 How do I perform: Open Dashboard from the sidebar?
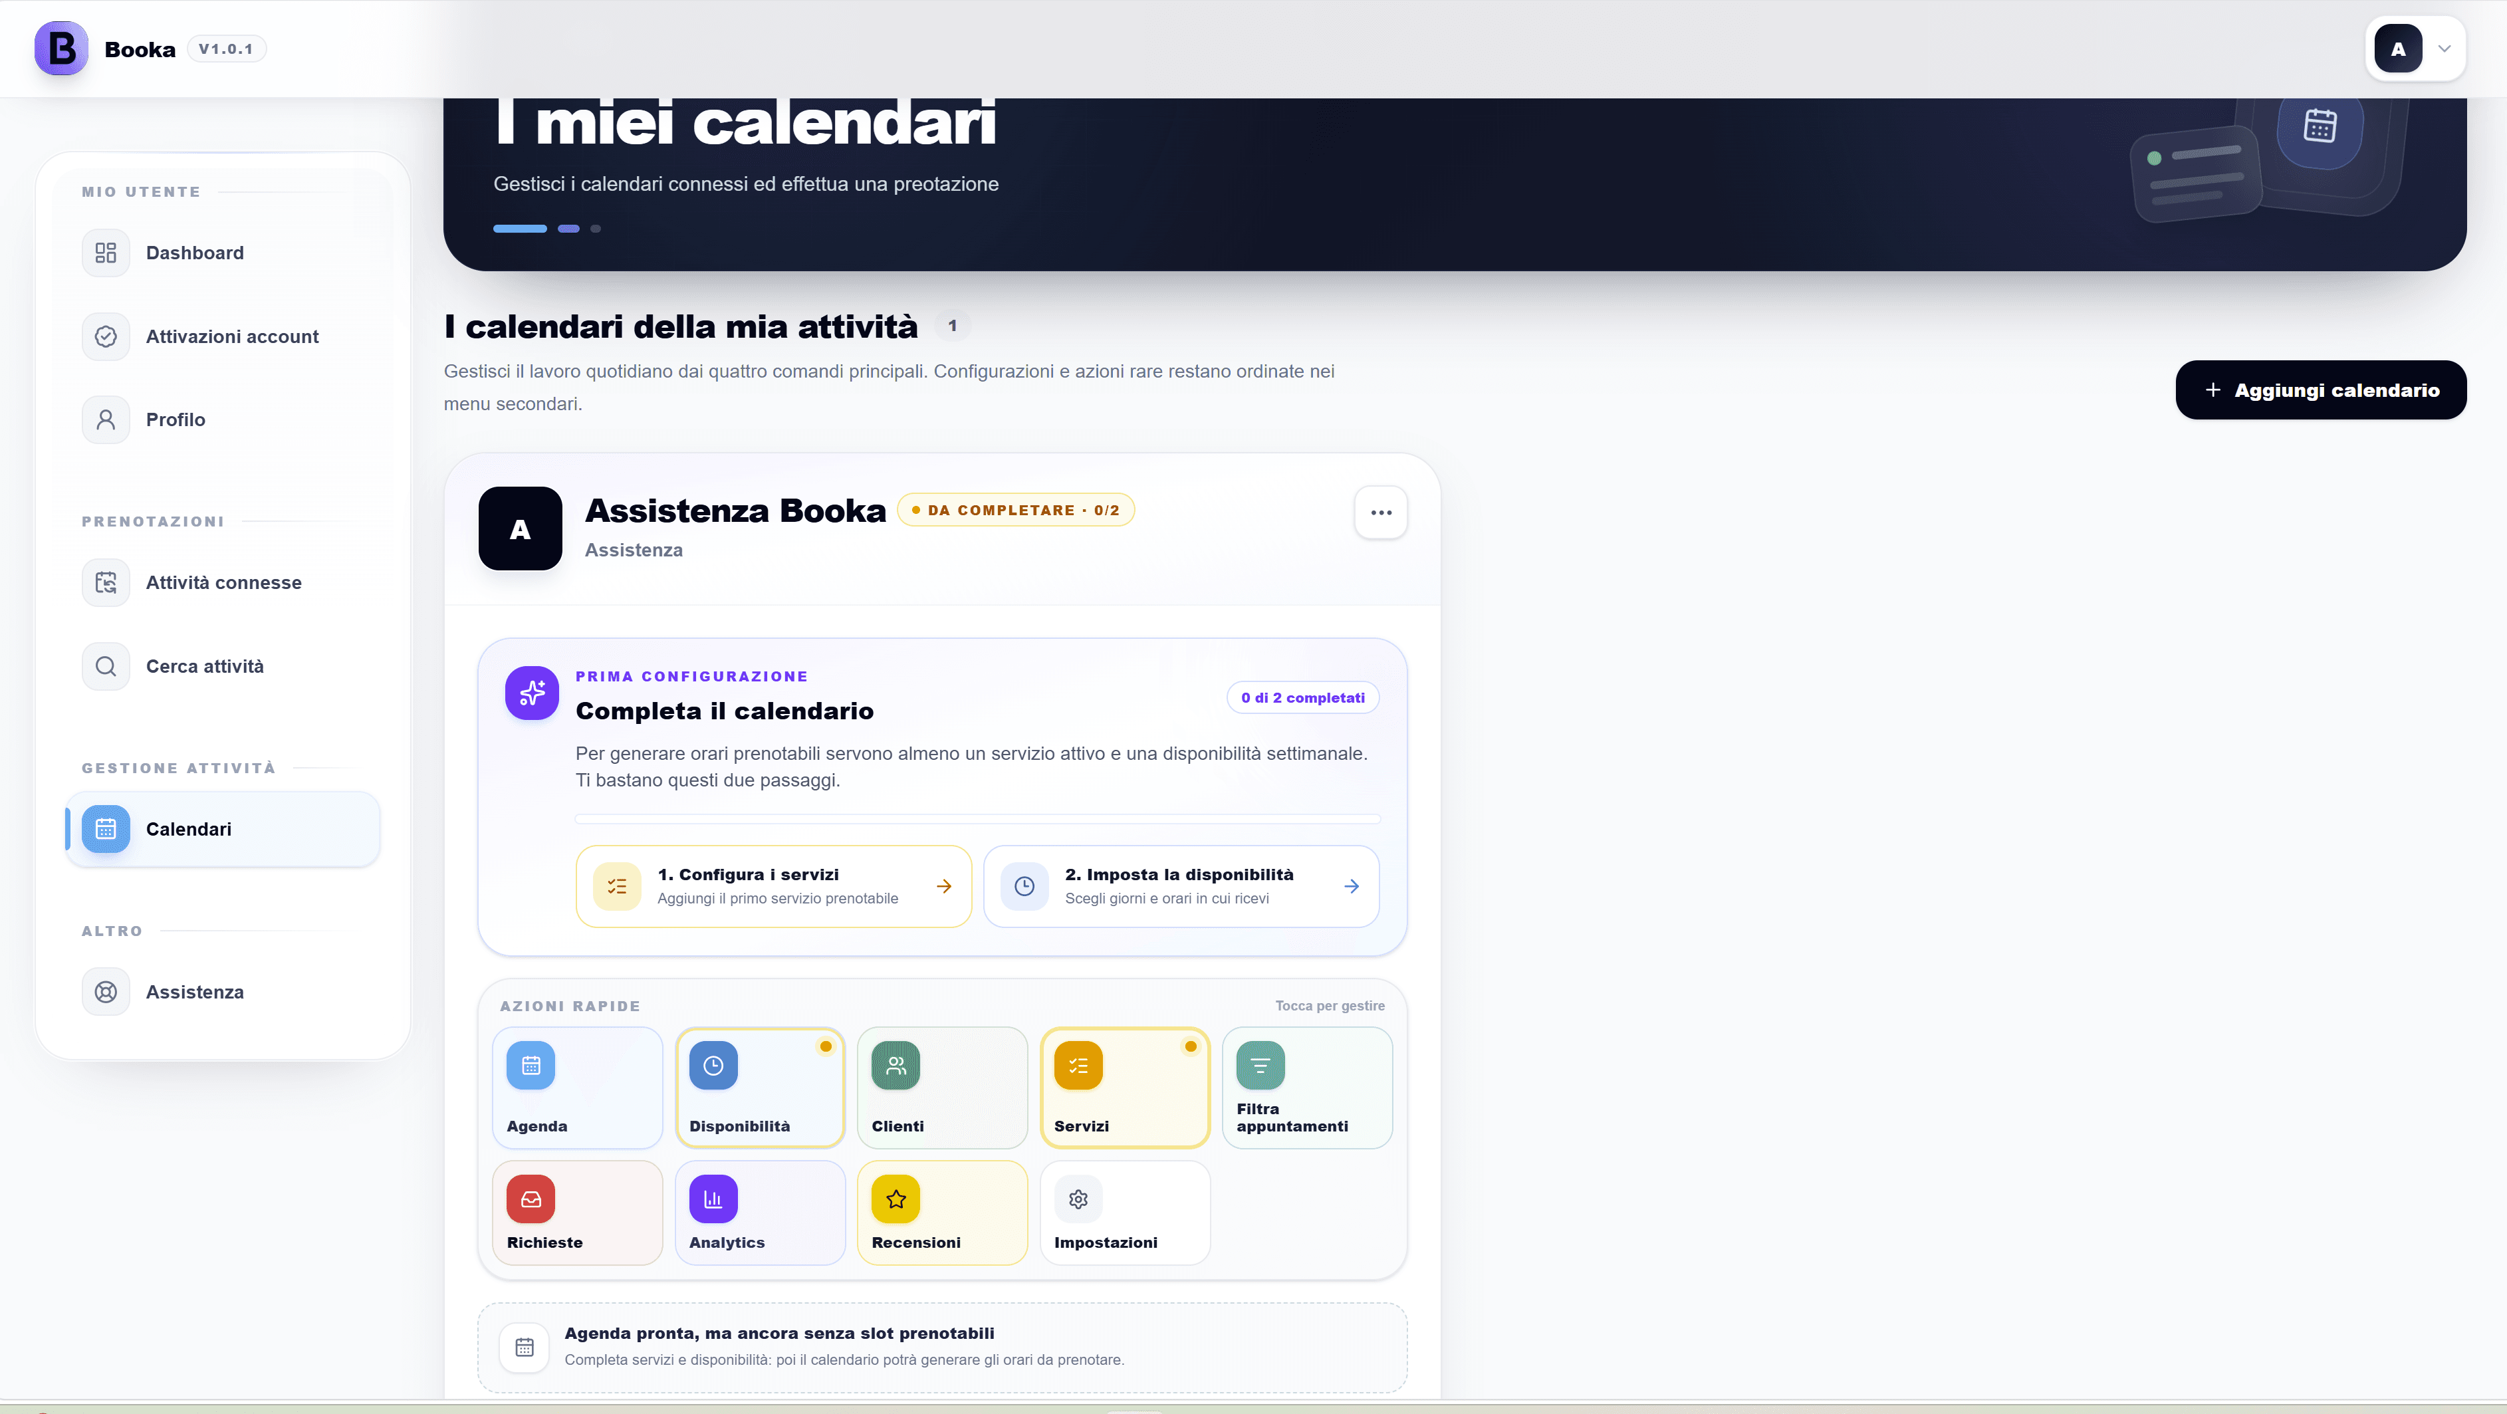[224, 253]
